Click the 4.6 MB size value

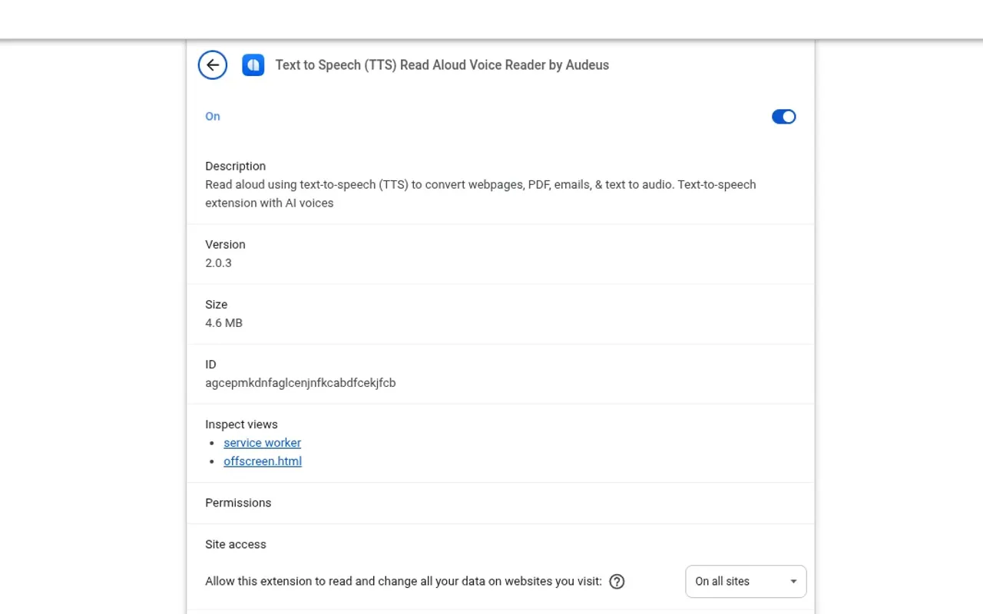[x=223, y=323]
